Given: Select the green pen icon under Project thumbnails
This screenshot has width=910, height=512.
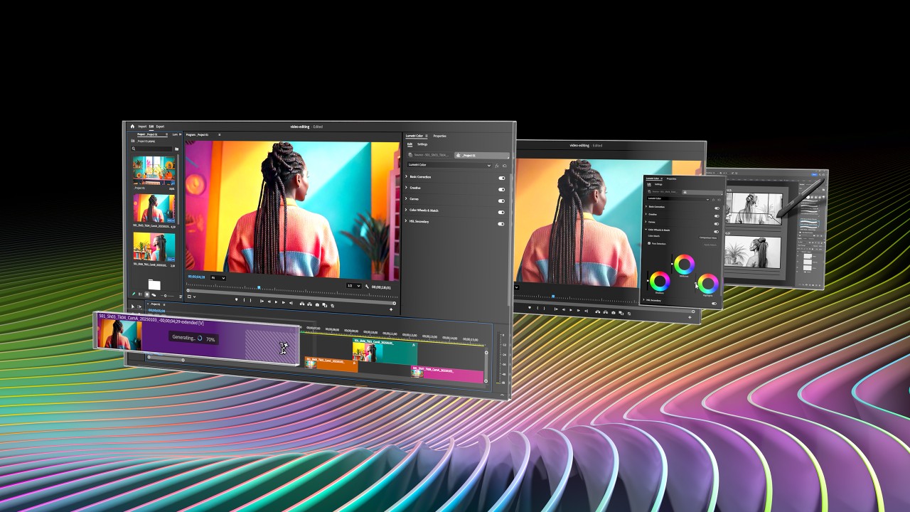Looking at the screenshot, I should (134, 294).
